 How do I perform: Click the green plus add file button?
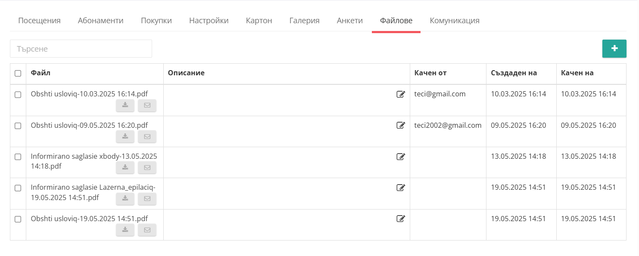click(x=614, y=49)
